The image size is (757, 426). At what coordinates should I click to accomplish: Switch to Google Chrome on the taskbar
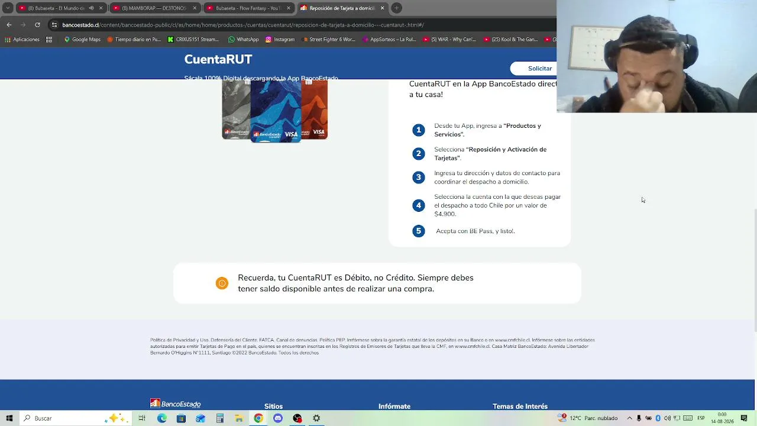258,418
